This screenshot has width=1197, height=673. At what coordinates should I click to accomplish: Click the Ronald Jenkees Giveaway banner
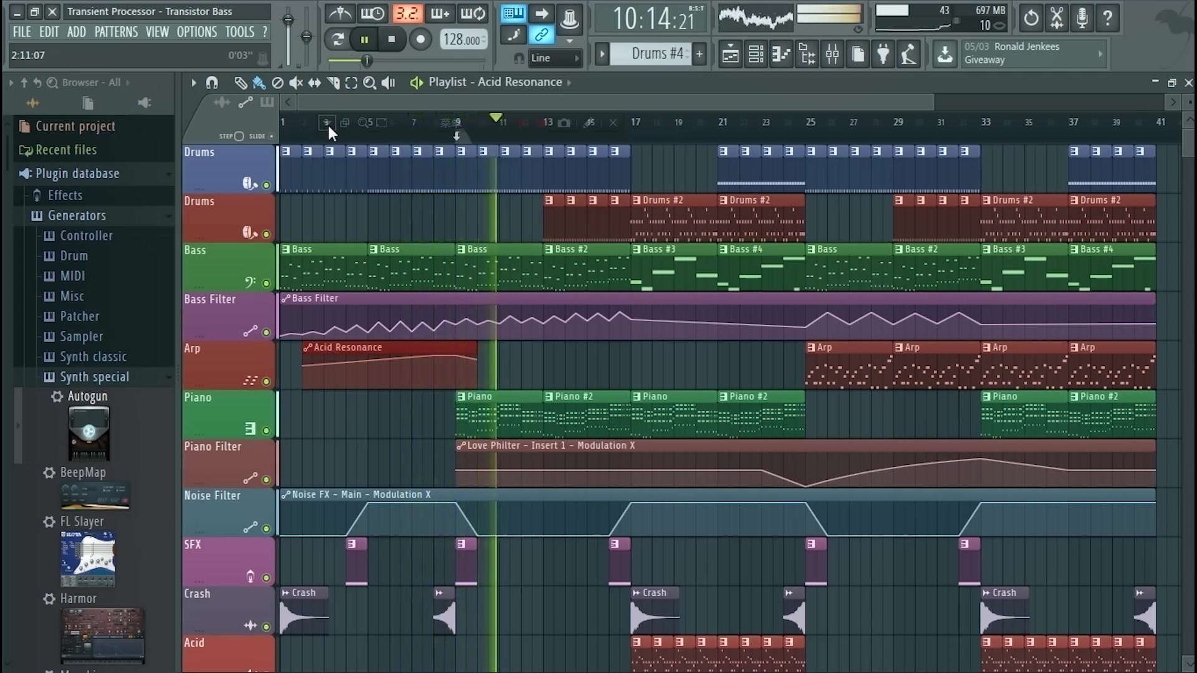(1032, 53)
